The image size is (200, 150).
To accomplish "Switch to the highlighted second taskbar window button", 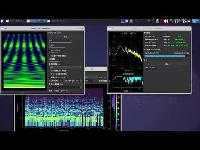I will (36, 21).
